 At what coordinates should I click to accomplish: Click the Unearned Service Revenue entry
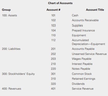pyautogui.click(x=89, y=54)
